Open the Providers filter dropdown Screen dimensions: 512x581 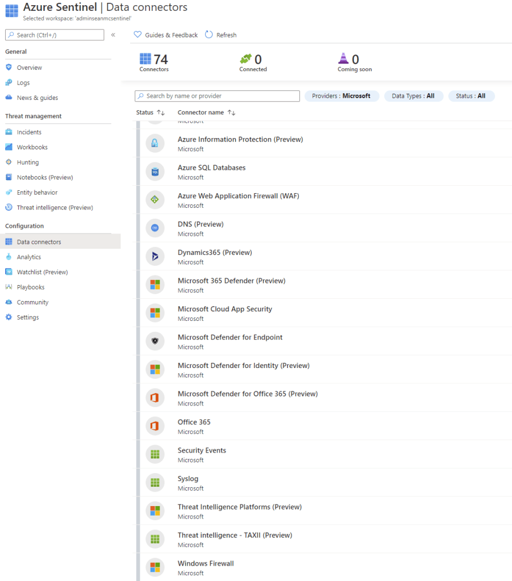coord(341,96)
